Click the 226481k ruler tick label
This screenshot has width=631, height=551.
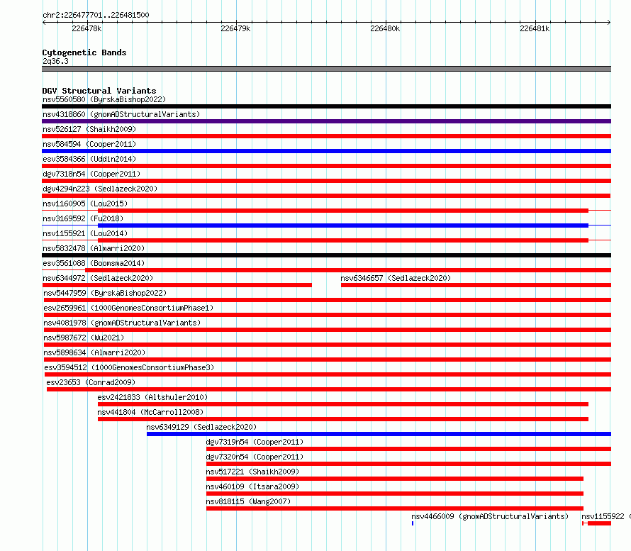pyautogui.click(x=535, y=28)
